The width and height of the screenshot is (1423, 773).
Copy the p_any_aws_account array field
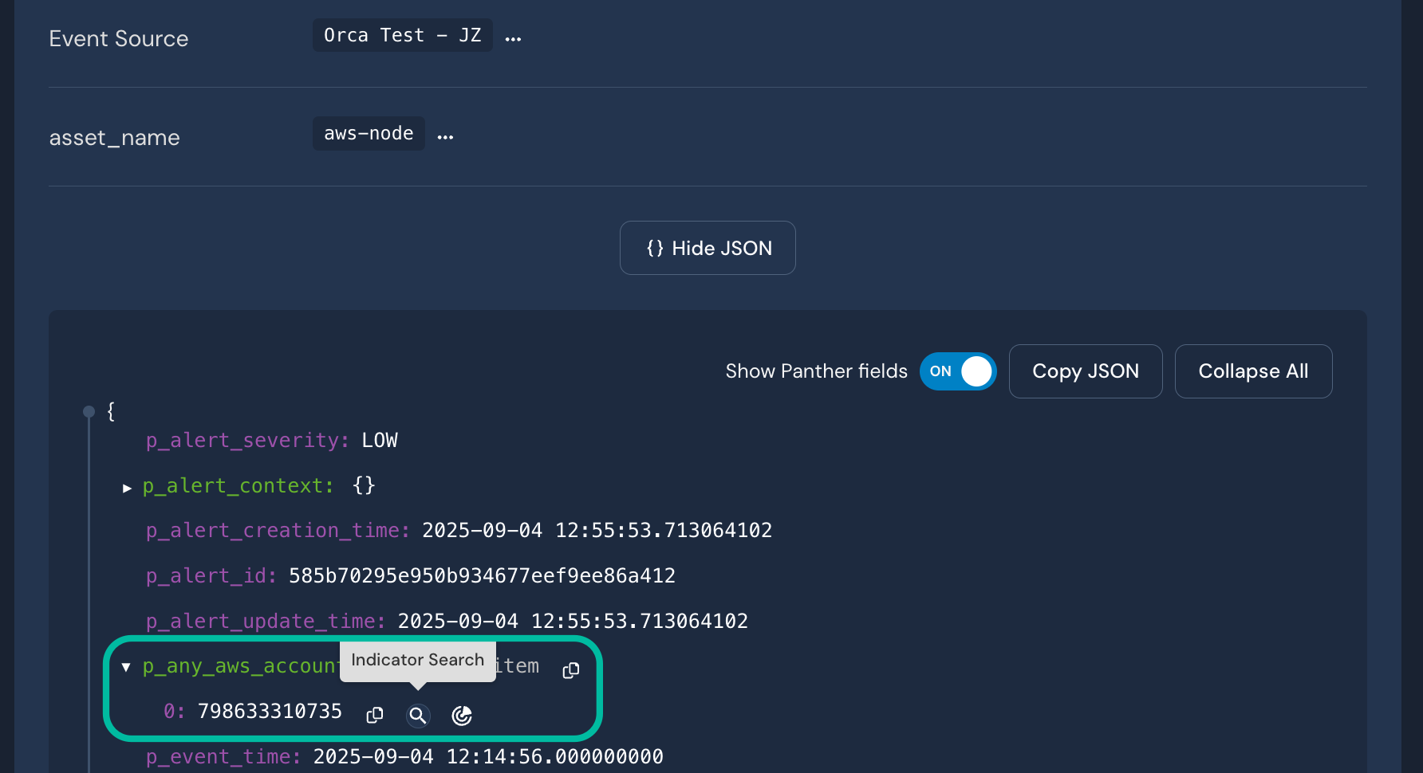tap(570, 671)
